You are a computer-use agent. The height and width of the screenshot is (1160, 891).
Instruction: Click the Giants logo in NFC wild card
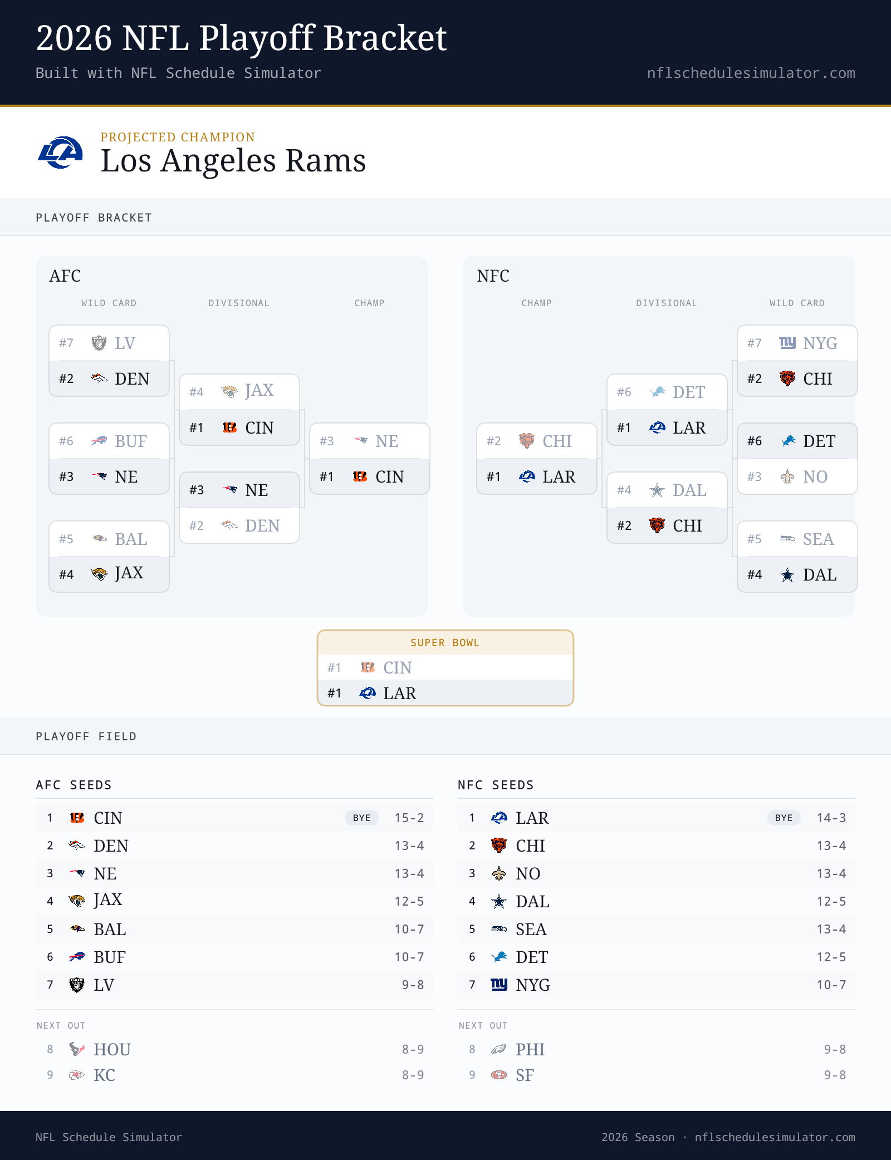787,343
